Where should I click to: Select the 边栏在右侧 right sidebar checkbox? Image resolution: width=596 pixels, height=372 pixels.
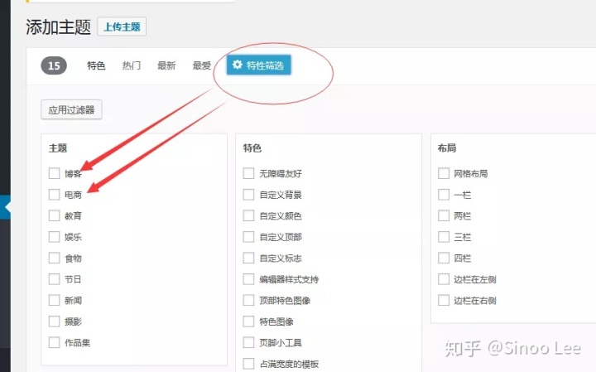click(x=444, y=300)
